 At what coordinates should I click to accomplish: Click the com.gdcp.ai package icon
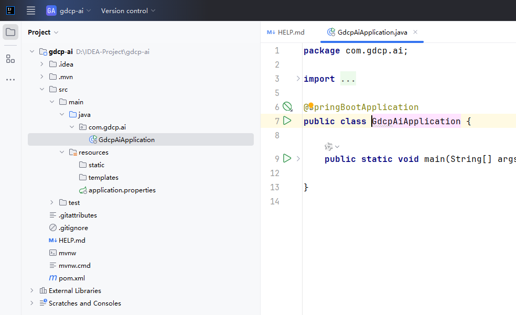pos(83,127)
